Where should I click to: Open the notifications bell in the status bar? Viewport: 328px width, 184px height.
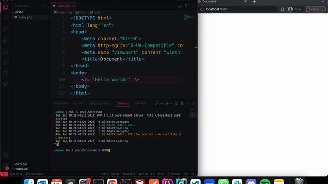click(193, 174)
